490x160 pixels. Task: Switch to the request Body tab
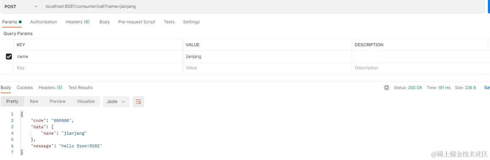point(104,22)
